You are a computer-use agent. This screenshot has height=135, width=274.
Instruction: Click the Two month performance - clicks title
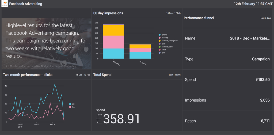coord(28,75)
